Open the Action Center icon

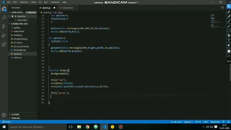[x=216, y=127]
